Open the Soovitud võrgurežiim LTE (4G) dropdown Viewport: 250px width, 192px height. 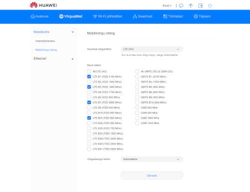click(x=152, y=49)
